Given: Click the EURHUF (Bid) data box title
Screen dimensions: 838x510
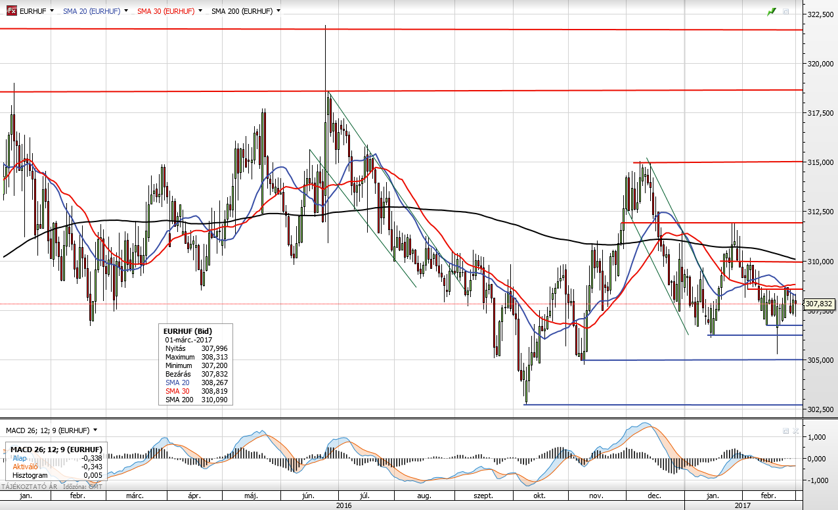Looking at the screenshot, I should [188, 331].
